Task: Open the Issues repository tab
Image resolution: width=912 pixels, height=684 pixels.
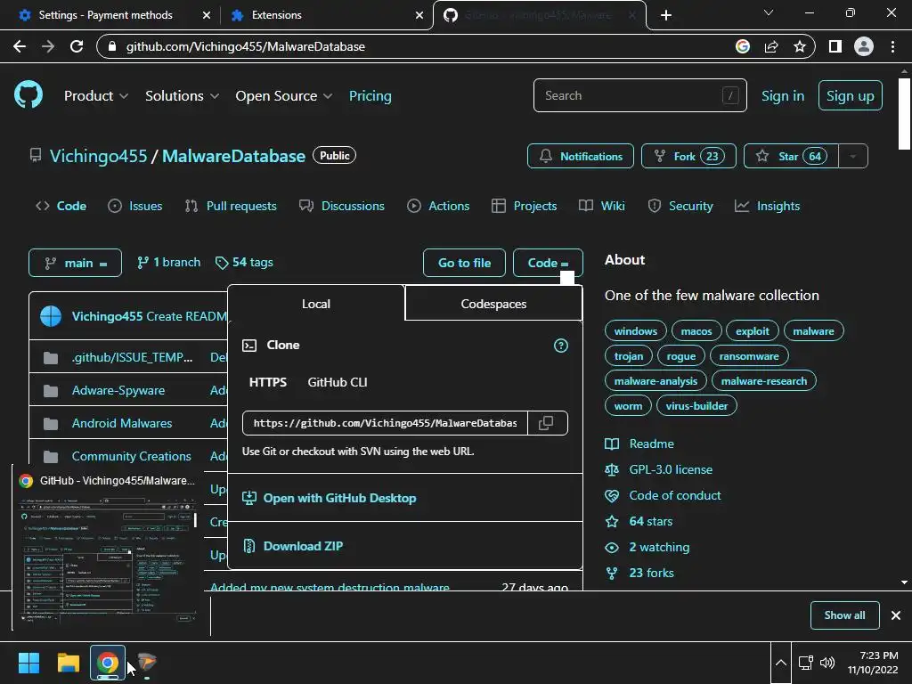Action: point(135,206)
